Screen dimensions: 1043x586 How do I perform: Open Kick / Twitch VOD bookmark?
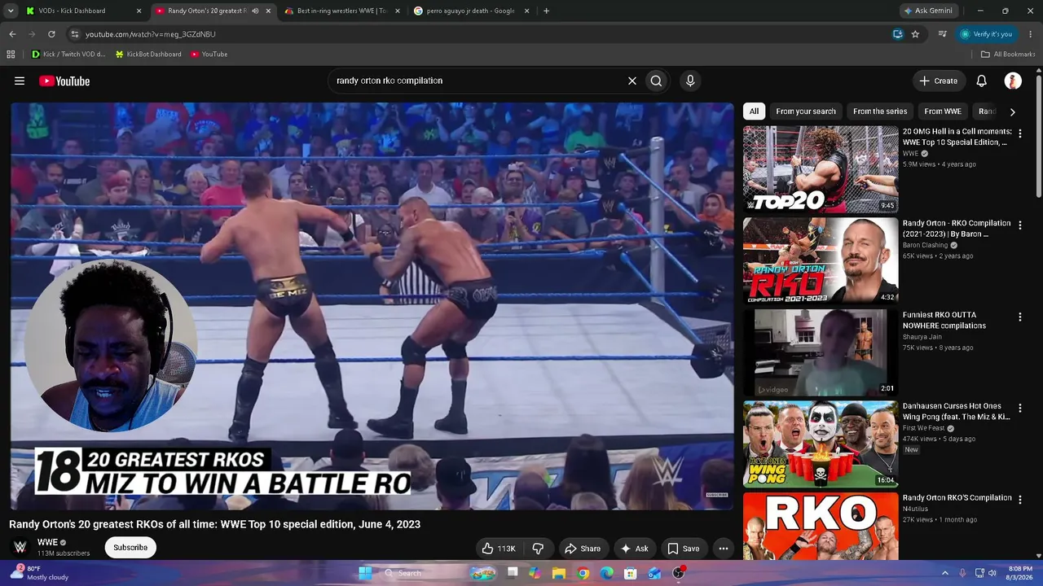pos(68,55)
